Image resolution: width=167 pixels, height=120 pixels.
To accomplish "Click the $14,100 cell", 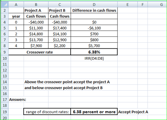I will point(60,34).
